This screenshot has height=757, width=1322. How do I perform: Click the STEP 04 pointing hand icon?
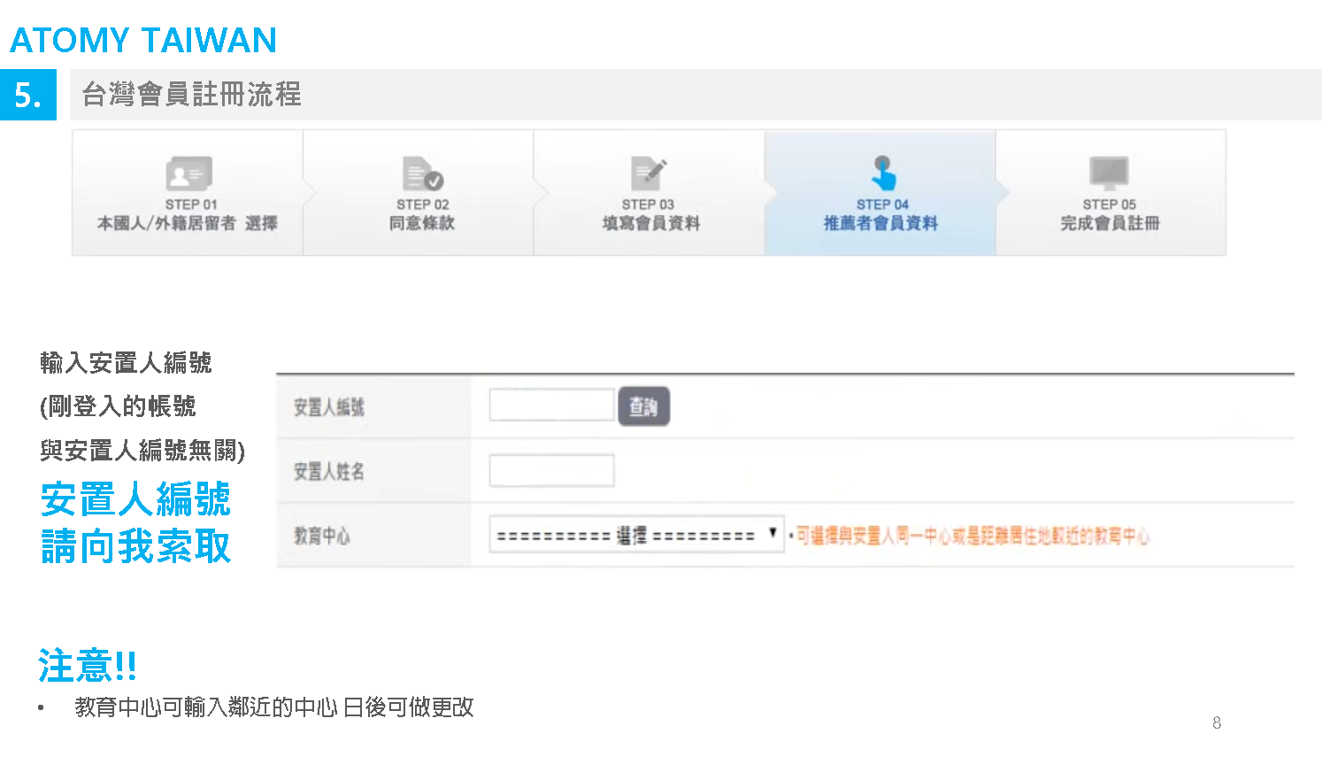coord(882,173)
